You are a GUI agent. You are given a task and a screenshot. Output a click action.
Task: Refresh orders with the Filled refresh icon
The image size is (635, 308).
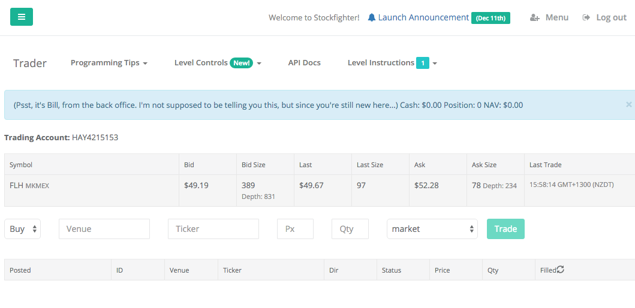point(561,270)
